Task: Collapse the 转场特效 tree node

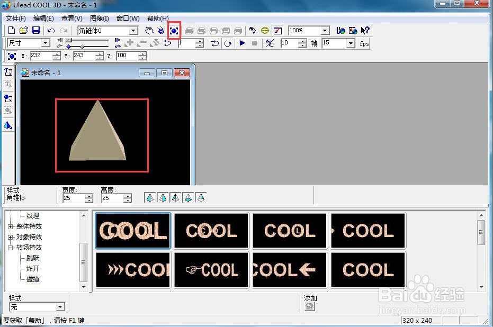Action: click(x=11, y=248)
